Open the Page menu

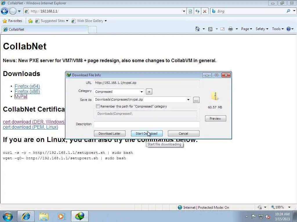click(x=247, y=29)
